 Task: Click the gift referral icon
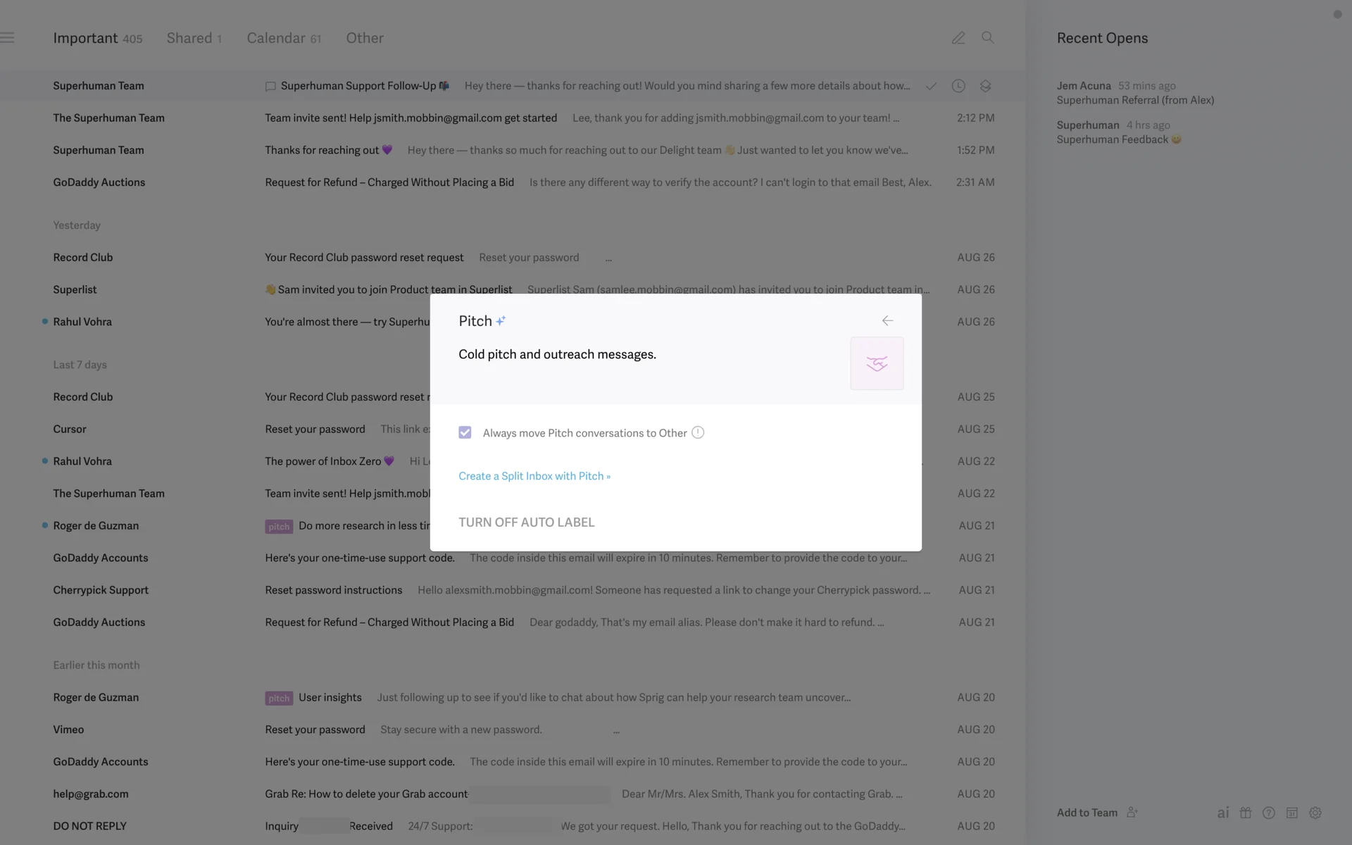(1246, 813)
